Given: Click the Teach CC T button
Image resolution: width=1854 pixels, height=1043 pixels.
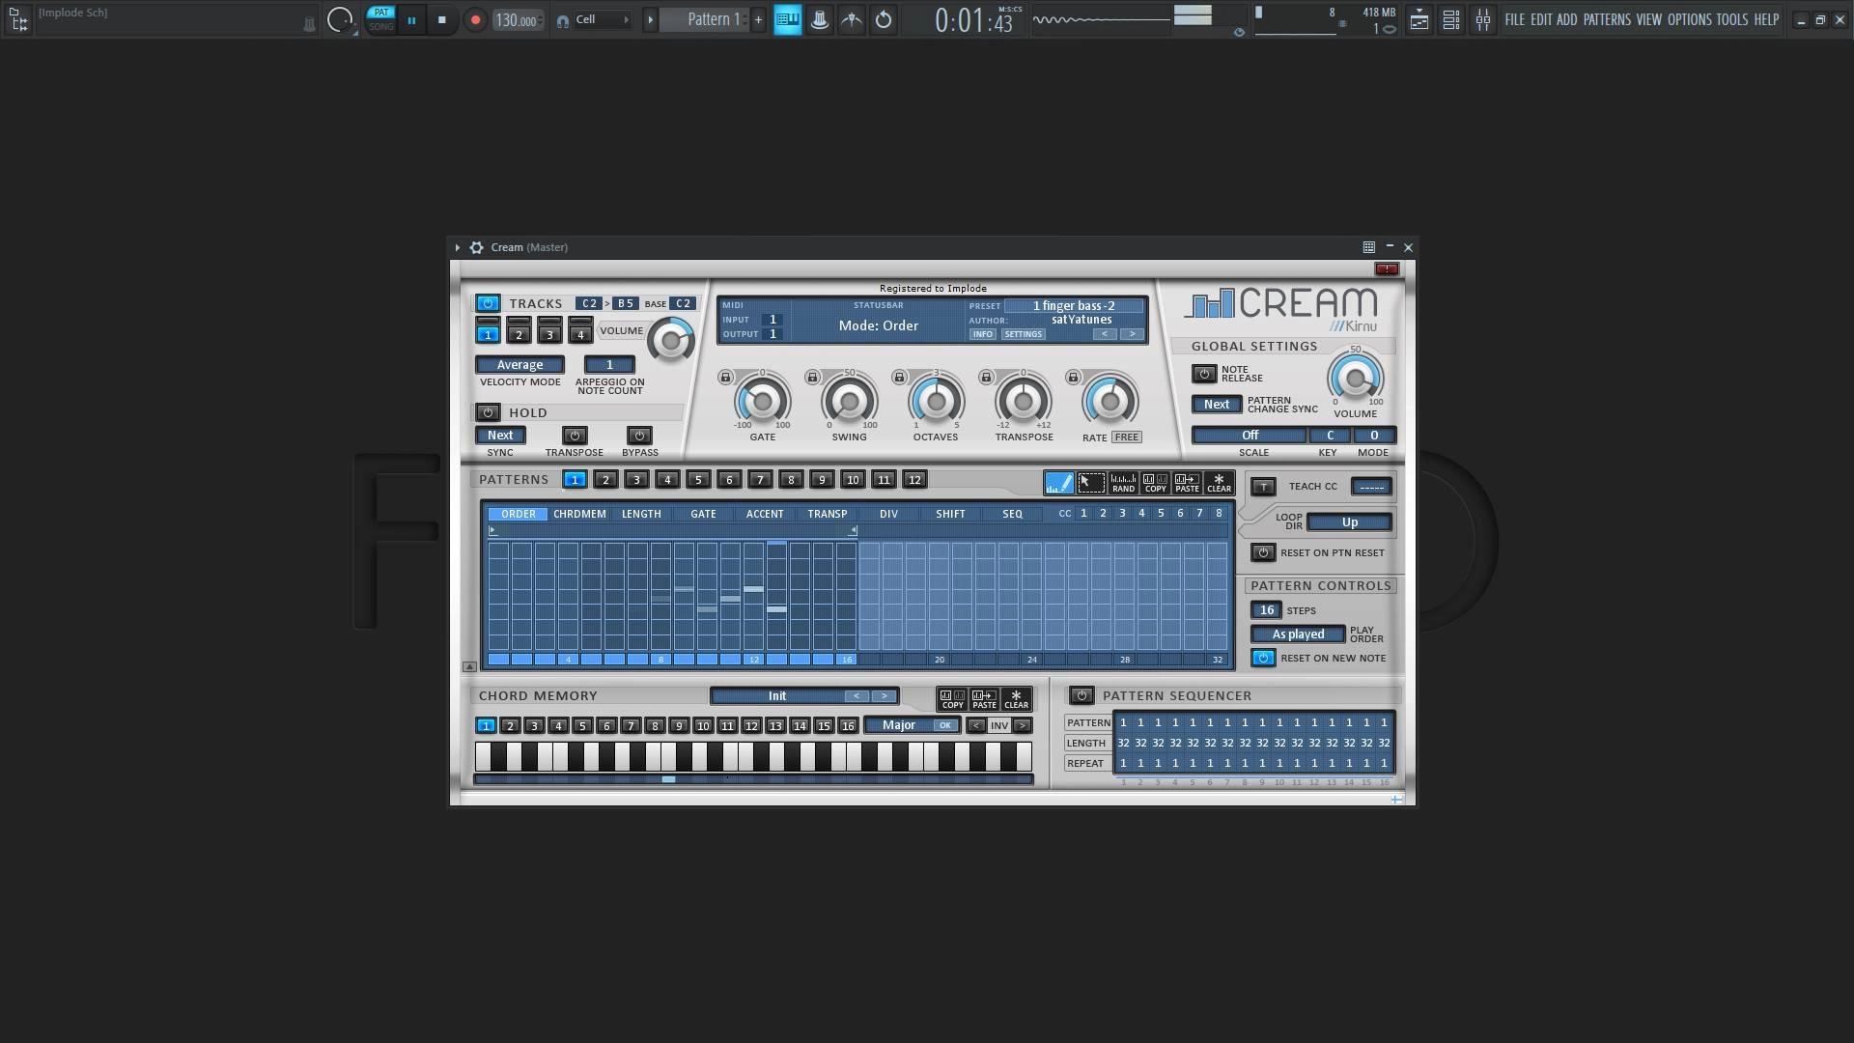Looking at the screenshot, I should (1263, 487).
